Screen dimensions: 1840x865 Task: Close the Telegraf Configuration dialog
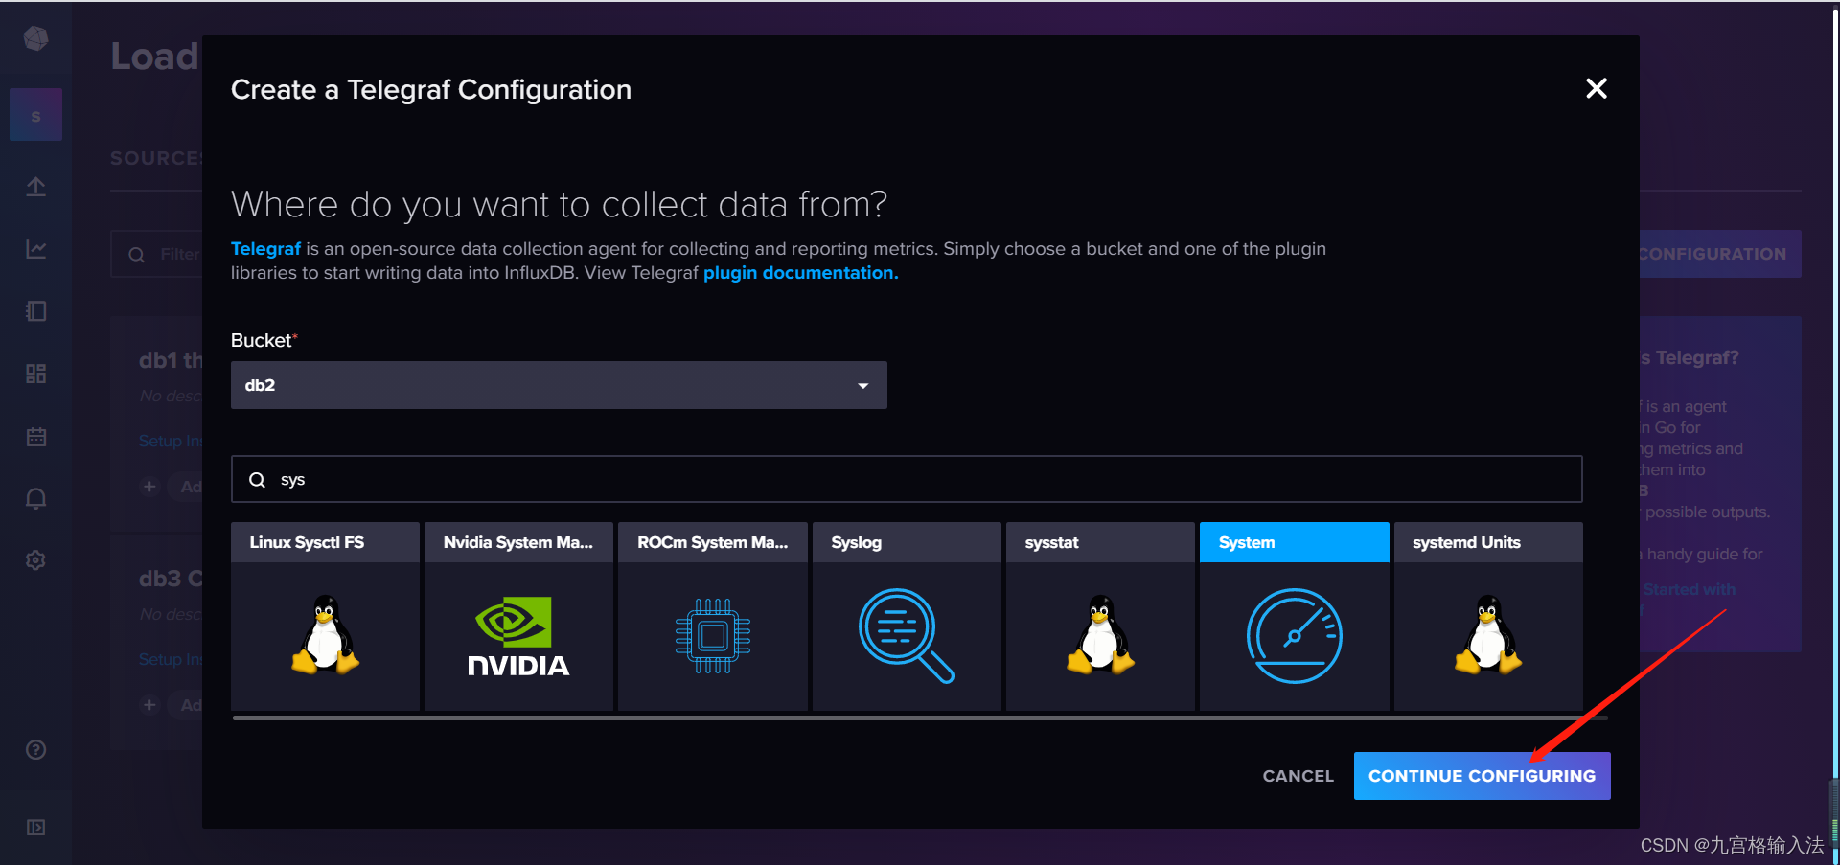pos(1597,88)
